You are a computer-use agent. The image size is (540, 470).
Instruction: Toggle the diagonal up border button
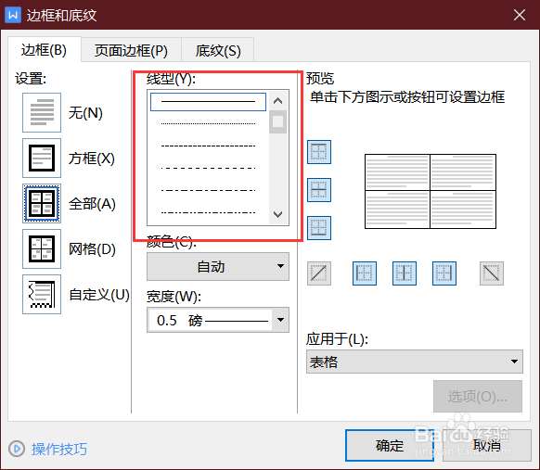pos(319,273)
